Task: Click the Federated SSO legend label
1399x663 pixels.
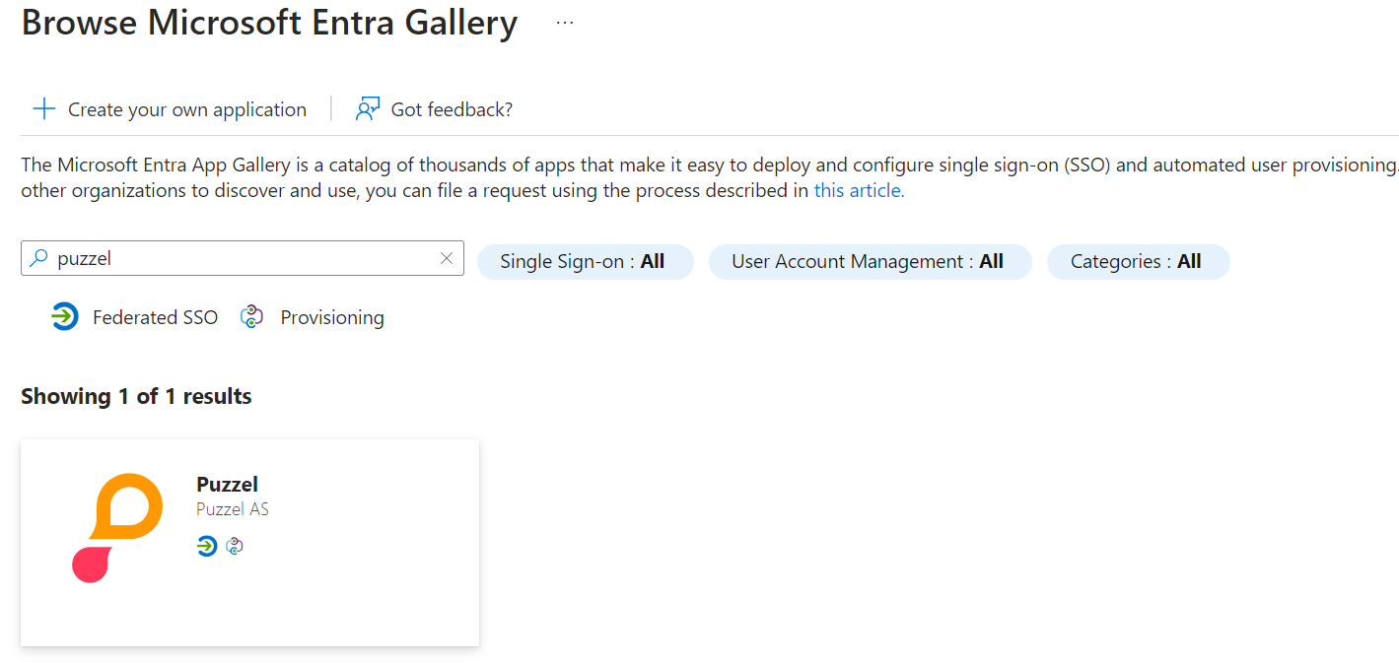Action: (155, 317)
